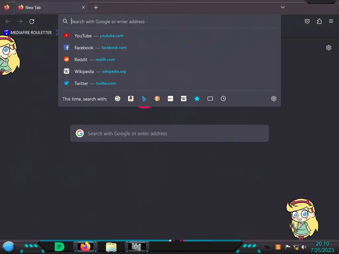Open Action Center flag icon
Image resolution: width=339 pixels, height=254 pixels.
(288, 247)
